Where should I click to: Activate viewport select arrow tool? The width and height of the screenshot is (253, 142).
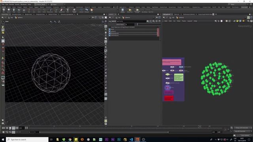click(3, 37)
